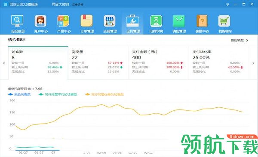Click the 01-27 date label on axis

tap(23, 152)
